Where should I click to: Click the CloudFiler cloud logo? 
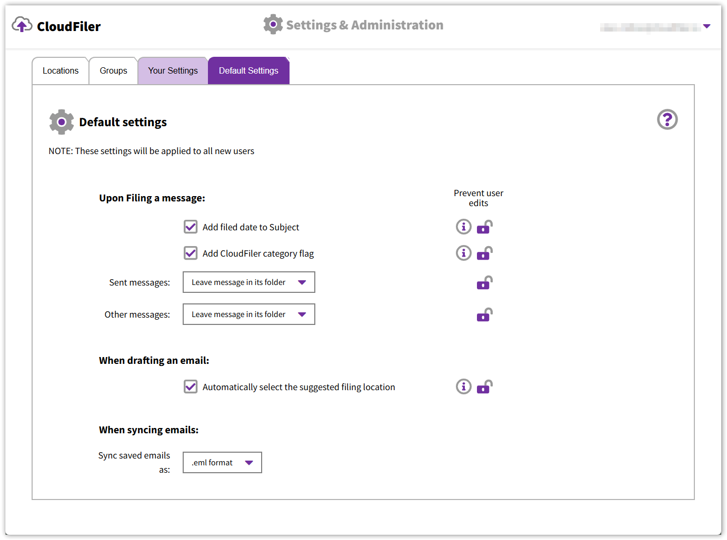22,25
